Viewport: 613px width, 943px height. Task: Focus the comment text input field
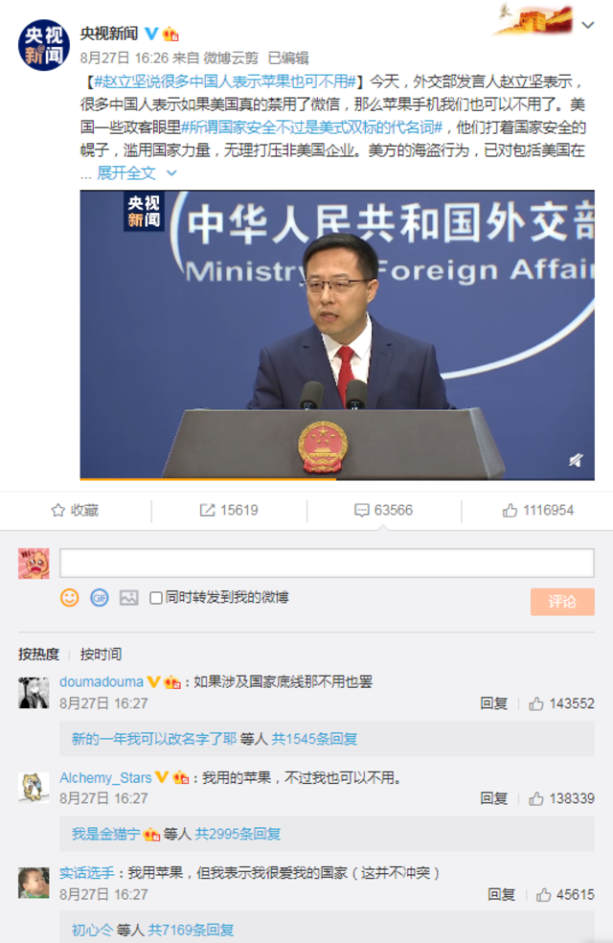pos(327,563)
